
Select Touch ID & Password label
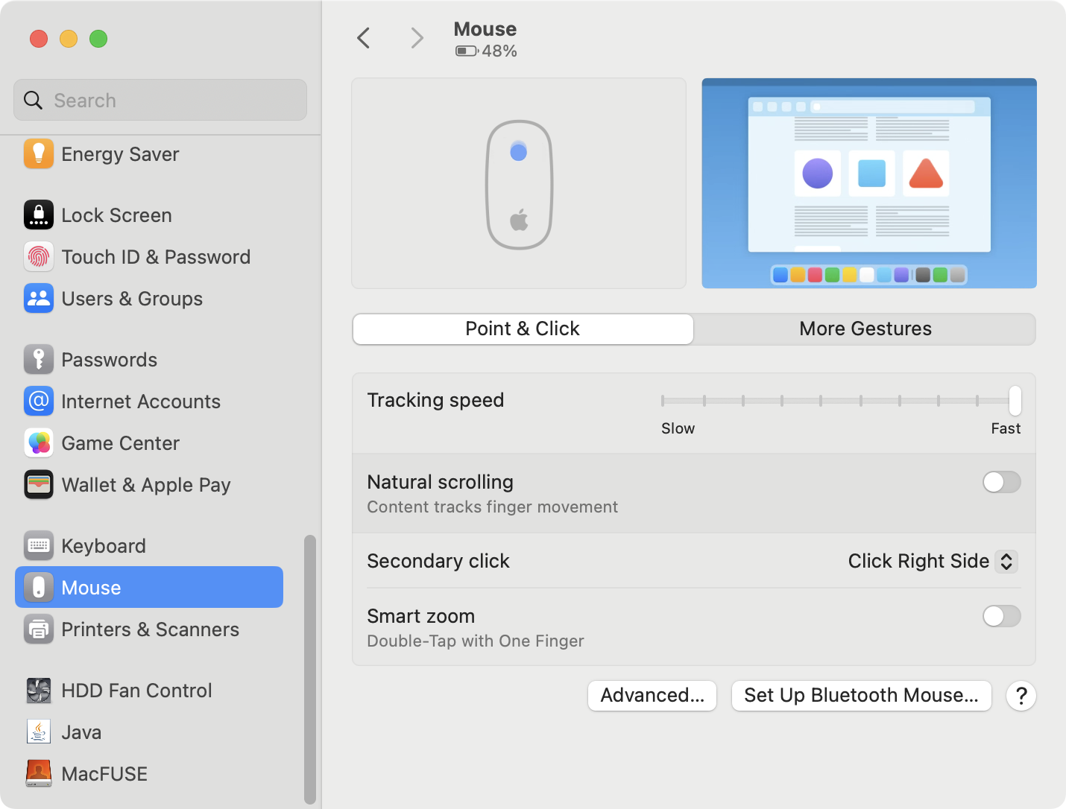[x=156, y=257]
